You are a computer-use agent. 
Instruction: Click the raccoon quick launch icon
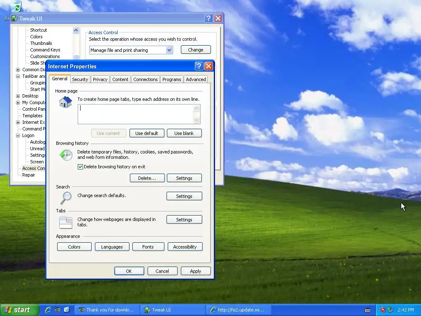58,310
